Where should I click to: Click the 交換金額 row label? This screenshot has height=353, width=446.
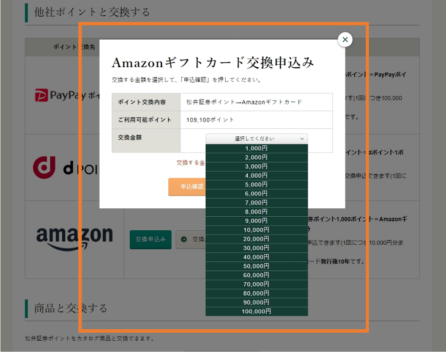[x=130, y=138]
